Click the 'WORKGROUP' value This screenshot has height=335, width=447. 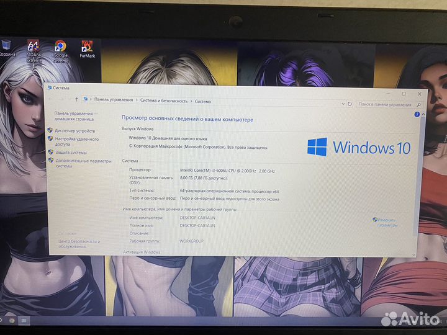tap(192, 241)
